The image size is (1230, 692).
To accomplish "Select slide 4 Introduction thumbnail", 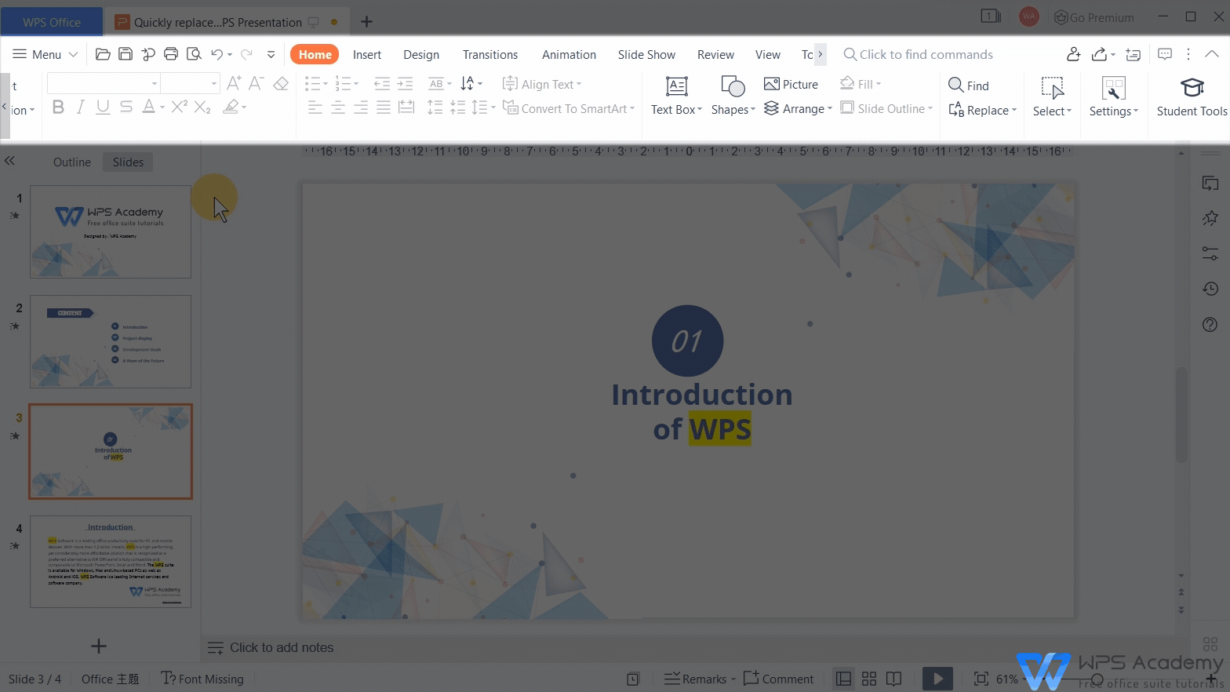I will point(111,561).
